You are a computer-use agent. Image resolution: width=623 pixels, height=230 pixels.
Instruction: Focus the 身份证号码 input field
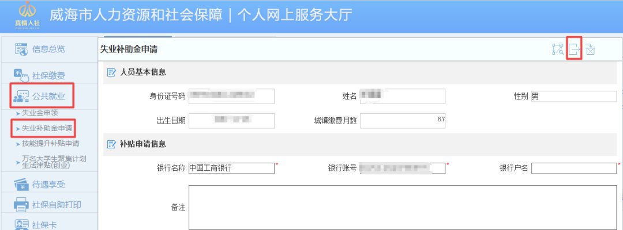(232, 96)
